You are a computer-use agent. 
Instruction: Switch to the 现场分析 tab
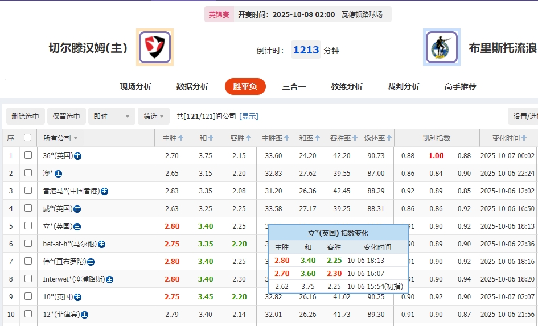tap(135, 86)
